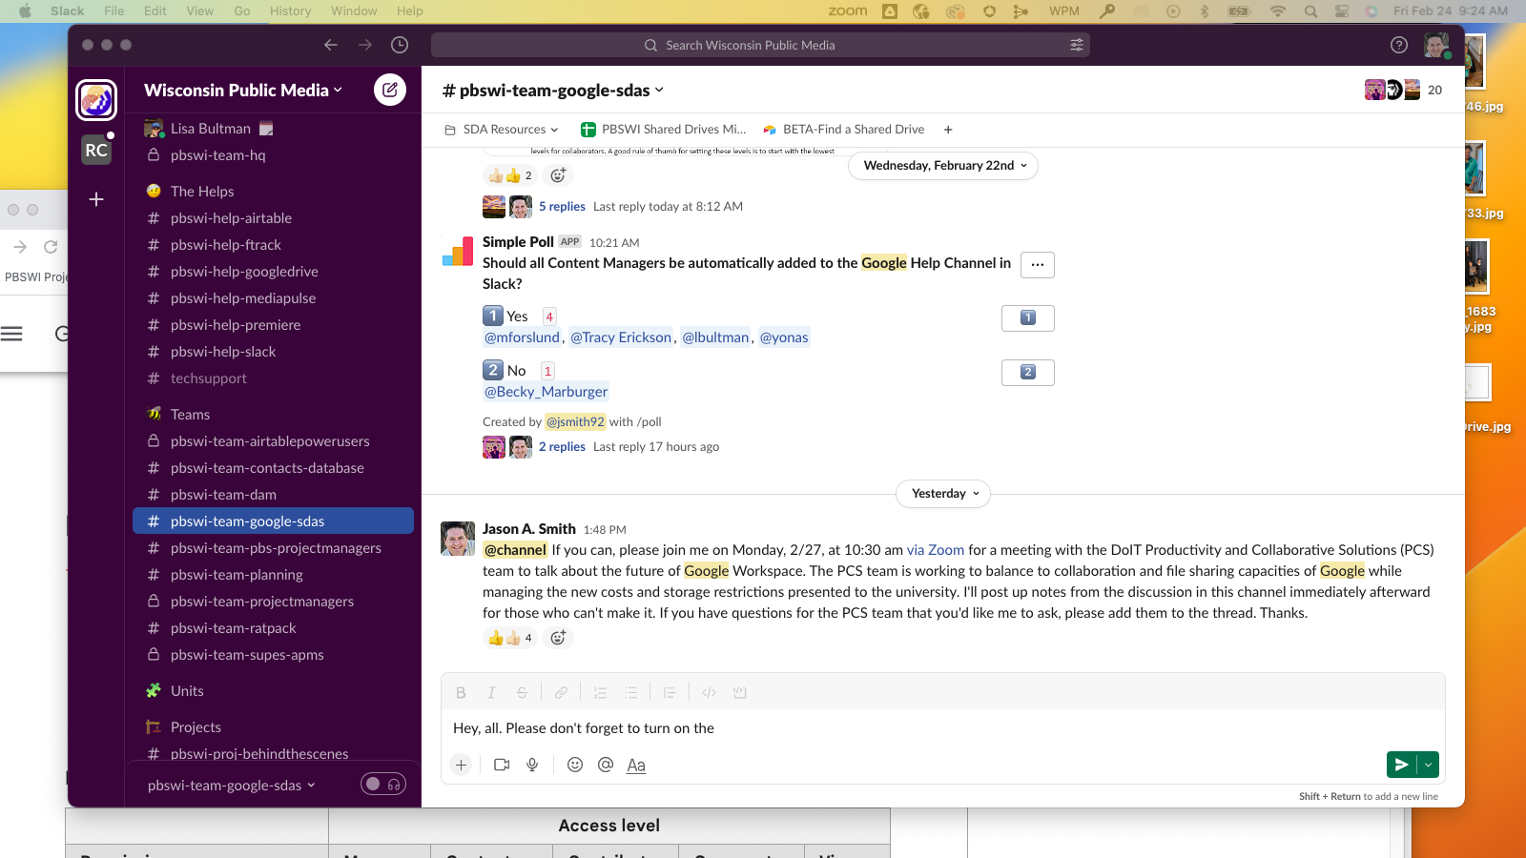Open the Edit menu in the menu bar
The height and width of the screenshot is (858, 1526).
tap(155, 11)
